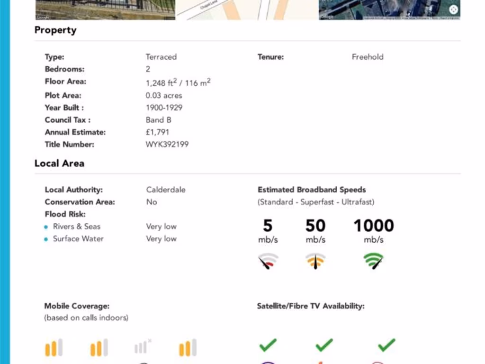The height and width of the screenshot is (364, 485).
Task: Click the middle green TV availability checkmark
Action: [x=324, y=345]
